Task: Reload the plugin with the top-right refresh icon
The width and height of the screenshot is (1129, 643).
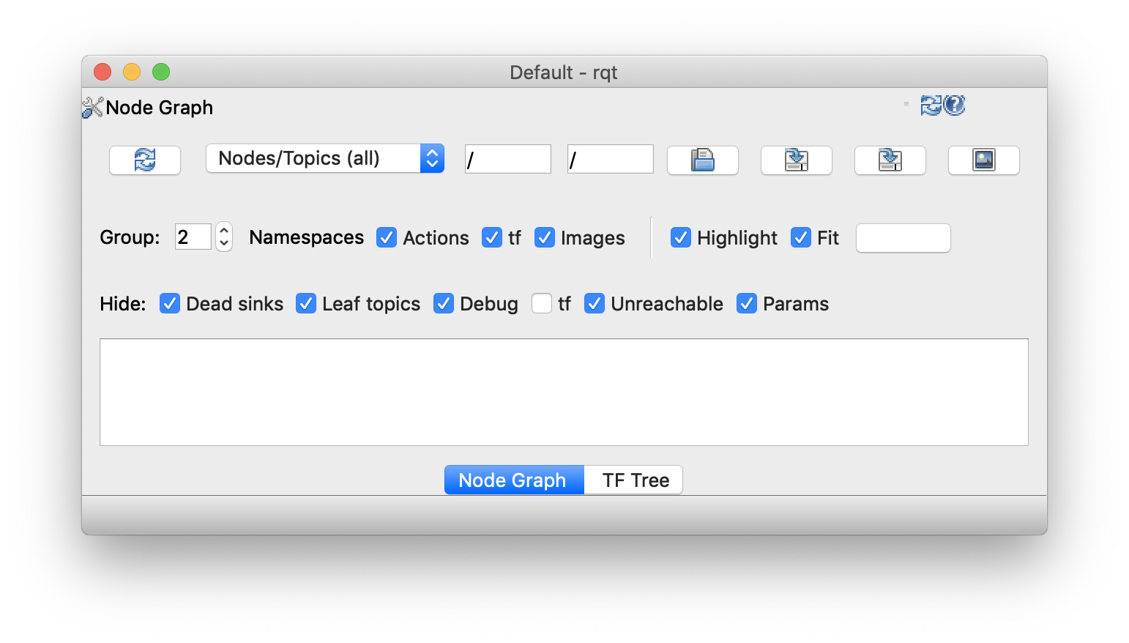Action: pos(931,105)
